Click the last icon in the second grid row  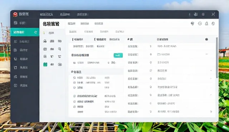tap(59, 49)
